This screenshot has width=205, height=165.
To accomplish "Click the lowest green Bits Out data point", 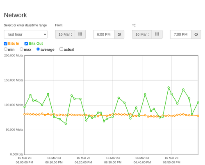I will pos(66,124).
